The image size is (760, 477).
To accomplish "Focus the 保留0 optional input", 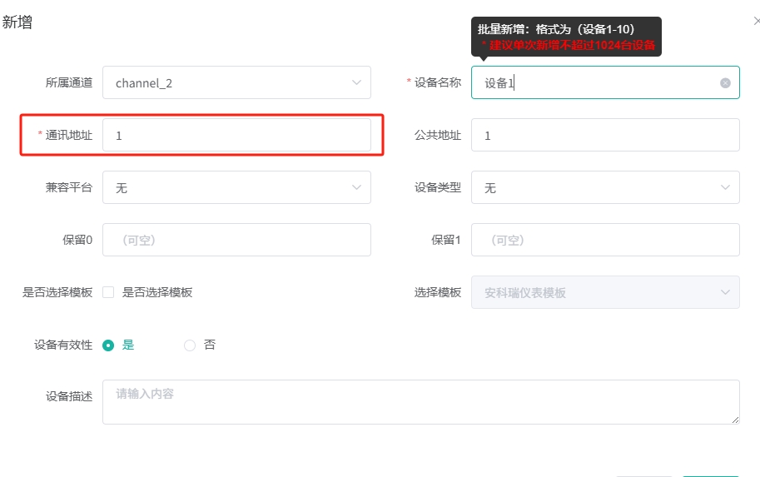I will (x=236, y=241).
